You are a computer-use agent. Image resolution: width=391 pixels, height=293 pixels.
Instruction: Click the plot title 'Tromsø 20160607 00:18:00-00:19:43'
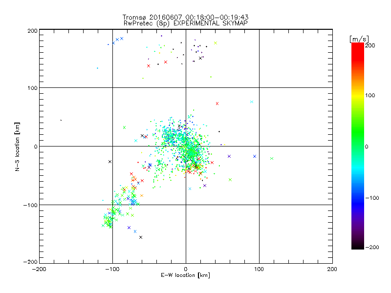185,18
